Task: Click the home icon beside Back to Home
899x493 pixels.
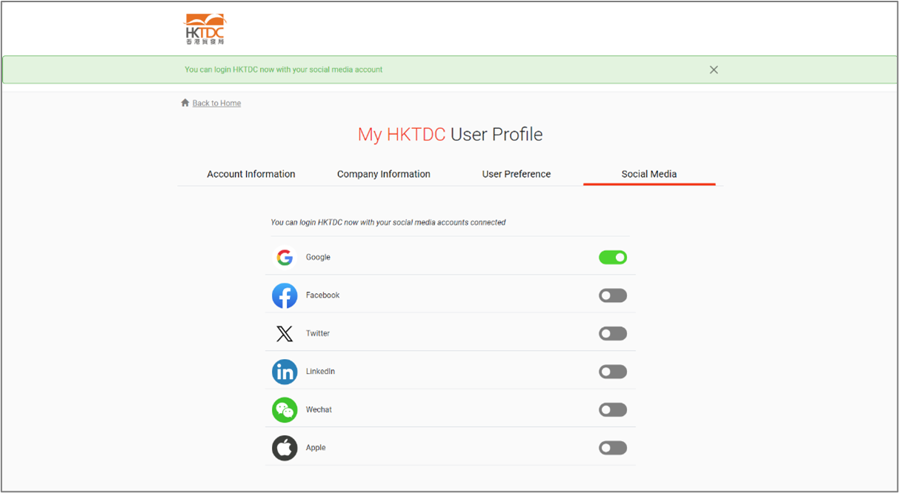Action: pyautogui.click(x=185, y=103)
